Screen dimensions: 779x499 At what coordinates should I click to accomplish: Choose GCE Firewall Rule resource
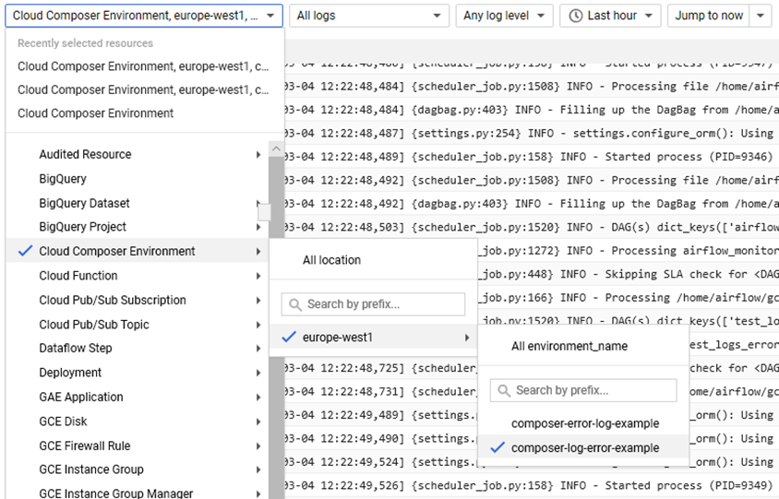coord(85,446)
